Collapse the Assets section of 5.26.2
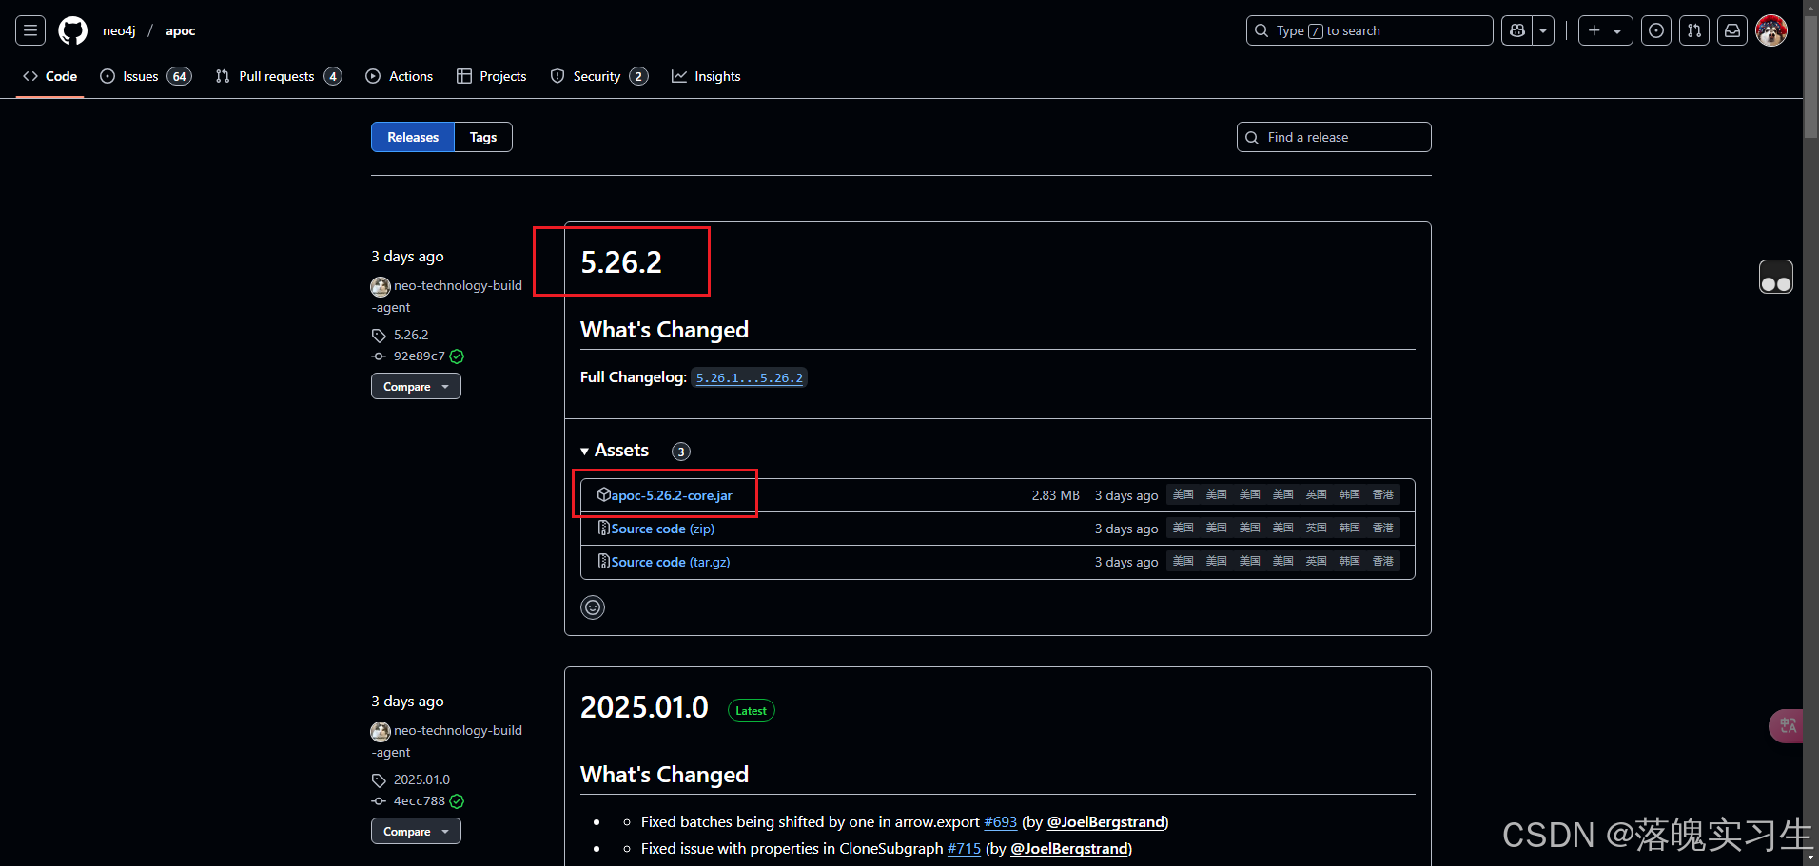 coord(615,451)
